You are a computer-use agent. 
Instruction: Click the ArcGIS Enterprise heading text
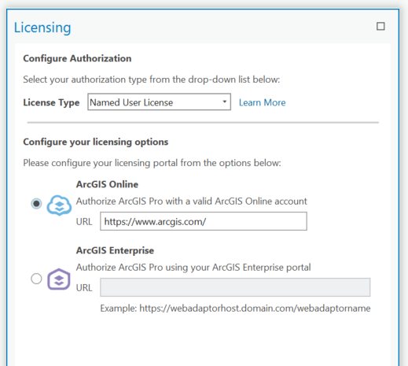click(115, 250)
